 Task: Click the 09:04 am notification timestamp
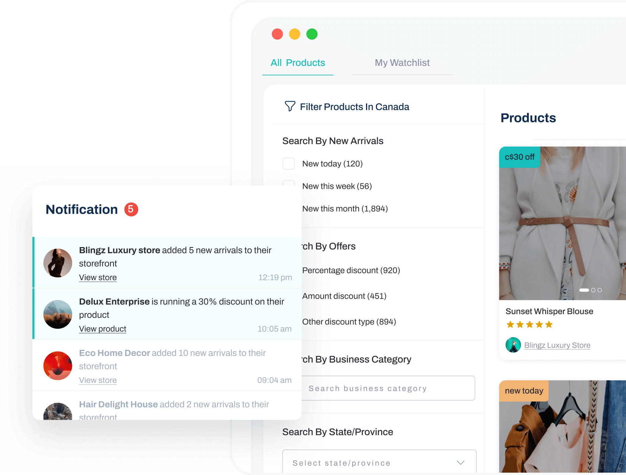click(274, 380)
